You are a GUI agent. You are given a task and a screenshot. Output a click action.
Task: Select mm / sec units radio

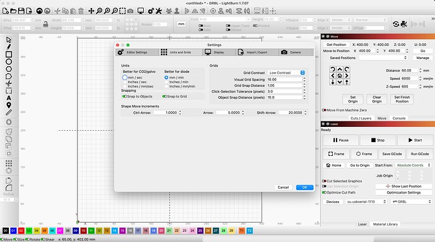tap(125, 77)
